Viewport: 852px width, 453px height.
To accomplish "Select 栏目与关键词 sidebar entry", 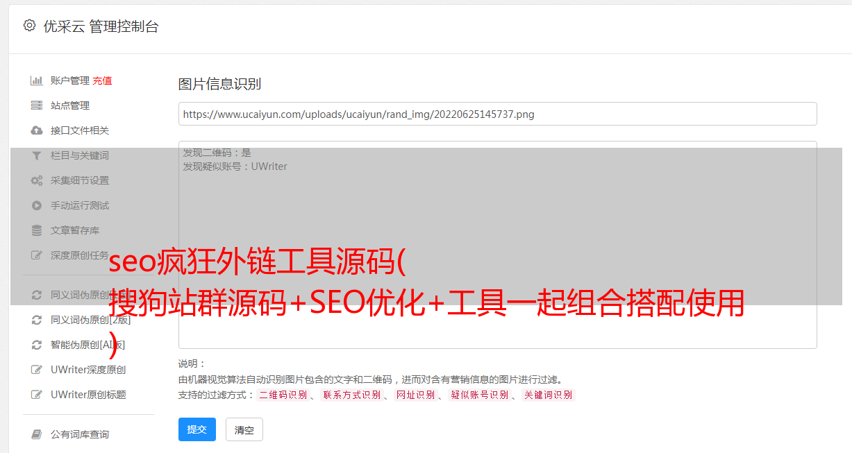I will click(80, 155).
